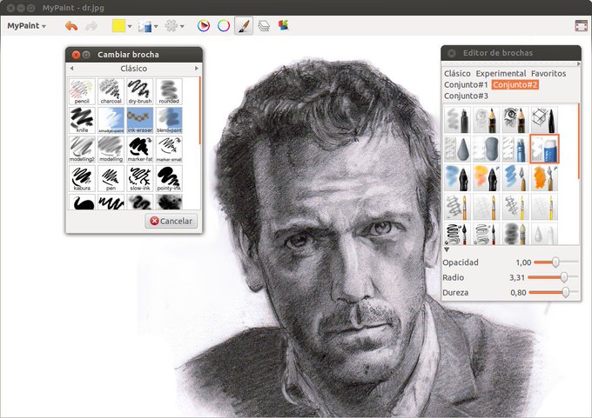
Task: Go to previous brush group arrow
Action: coord(71,69)
